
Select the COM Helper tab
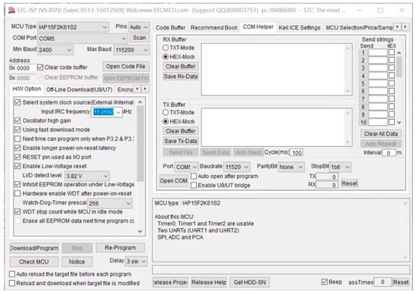[258, 27]
